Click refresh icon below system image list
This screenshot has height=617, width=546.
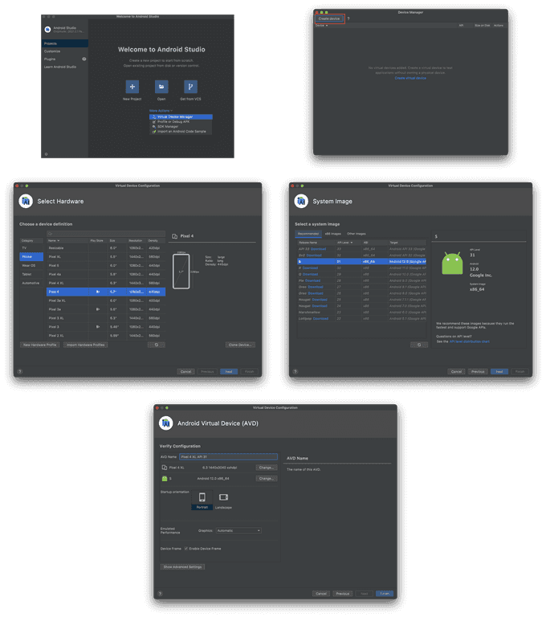click(x=419, y=345)
